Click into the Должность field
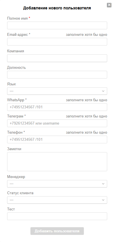This screenshot has width=114, height=242. (57, 75)
